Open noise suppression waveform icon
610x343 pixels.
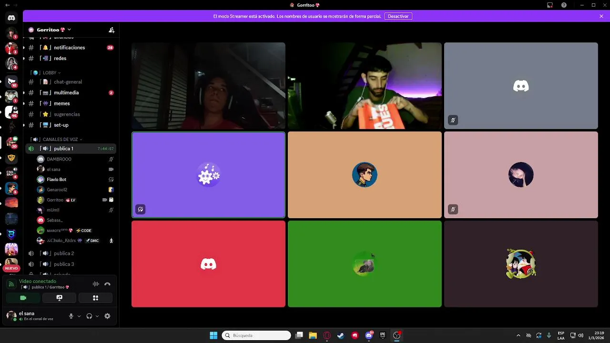(x=96, y=284)
